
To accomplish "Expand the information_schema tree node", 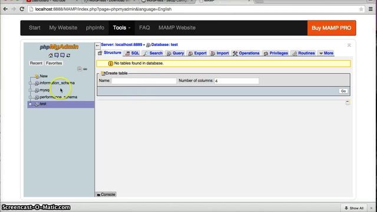I will tap(30, 83).
